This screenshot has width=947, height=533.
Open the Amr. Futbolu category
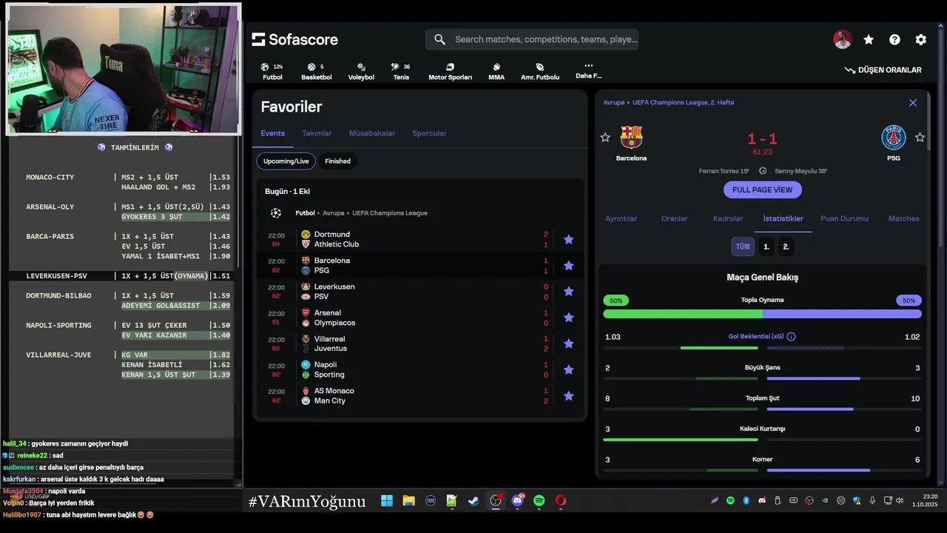(540, 71)
